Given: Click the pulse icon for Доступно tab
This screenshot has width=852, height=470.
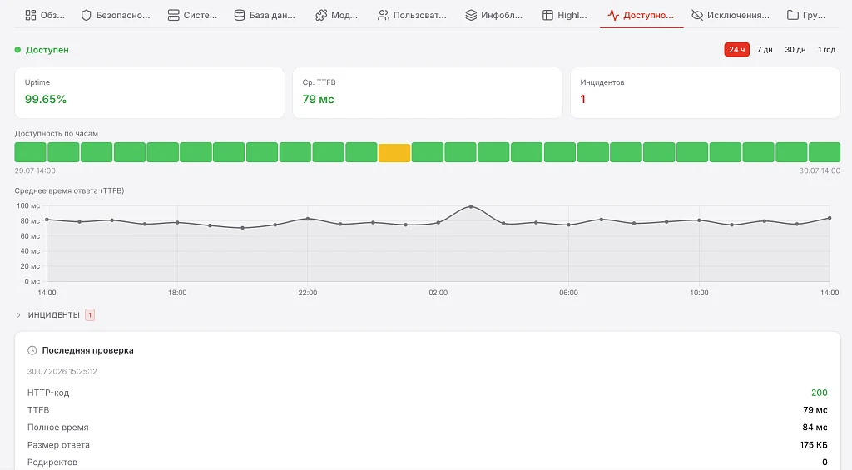Looking at the screenshot, I should point(613,15).
